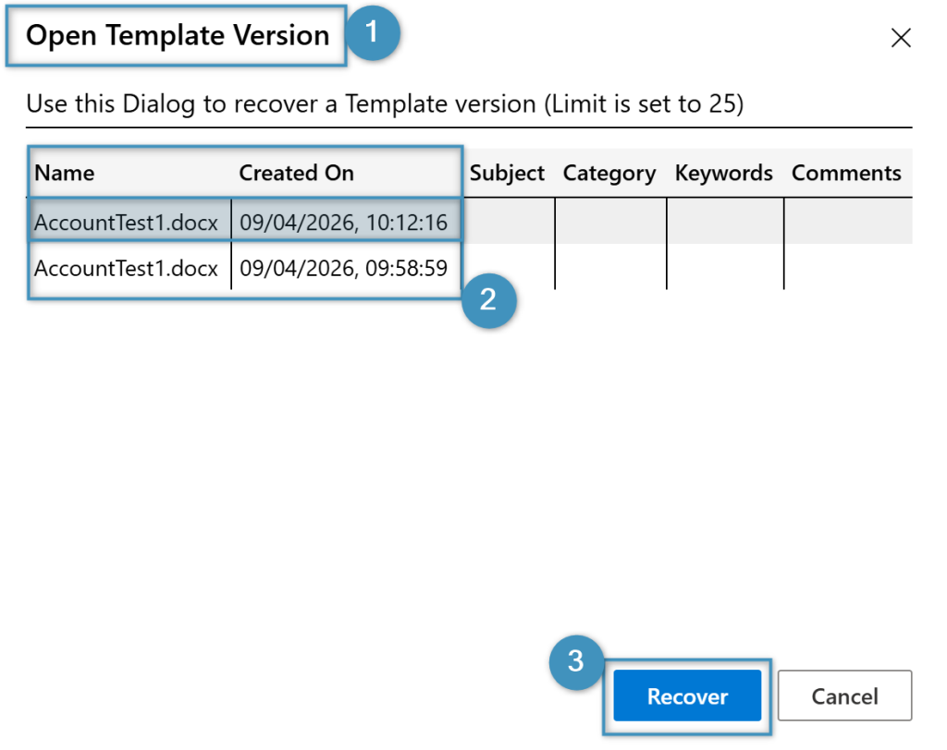Close the Open Template Version dialog
Image resolution: width=947 pixels, height=750 pixels.
900,38
